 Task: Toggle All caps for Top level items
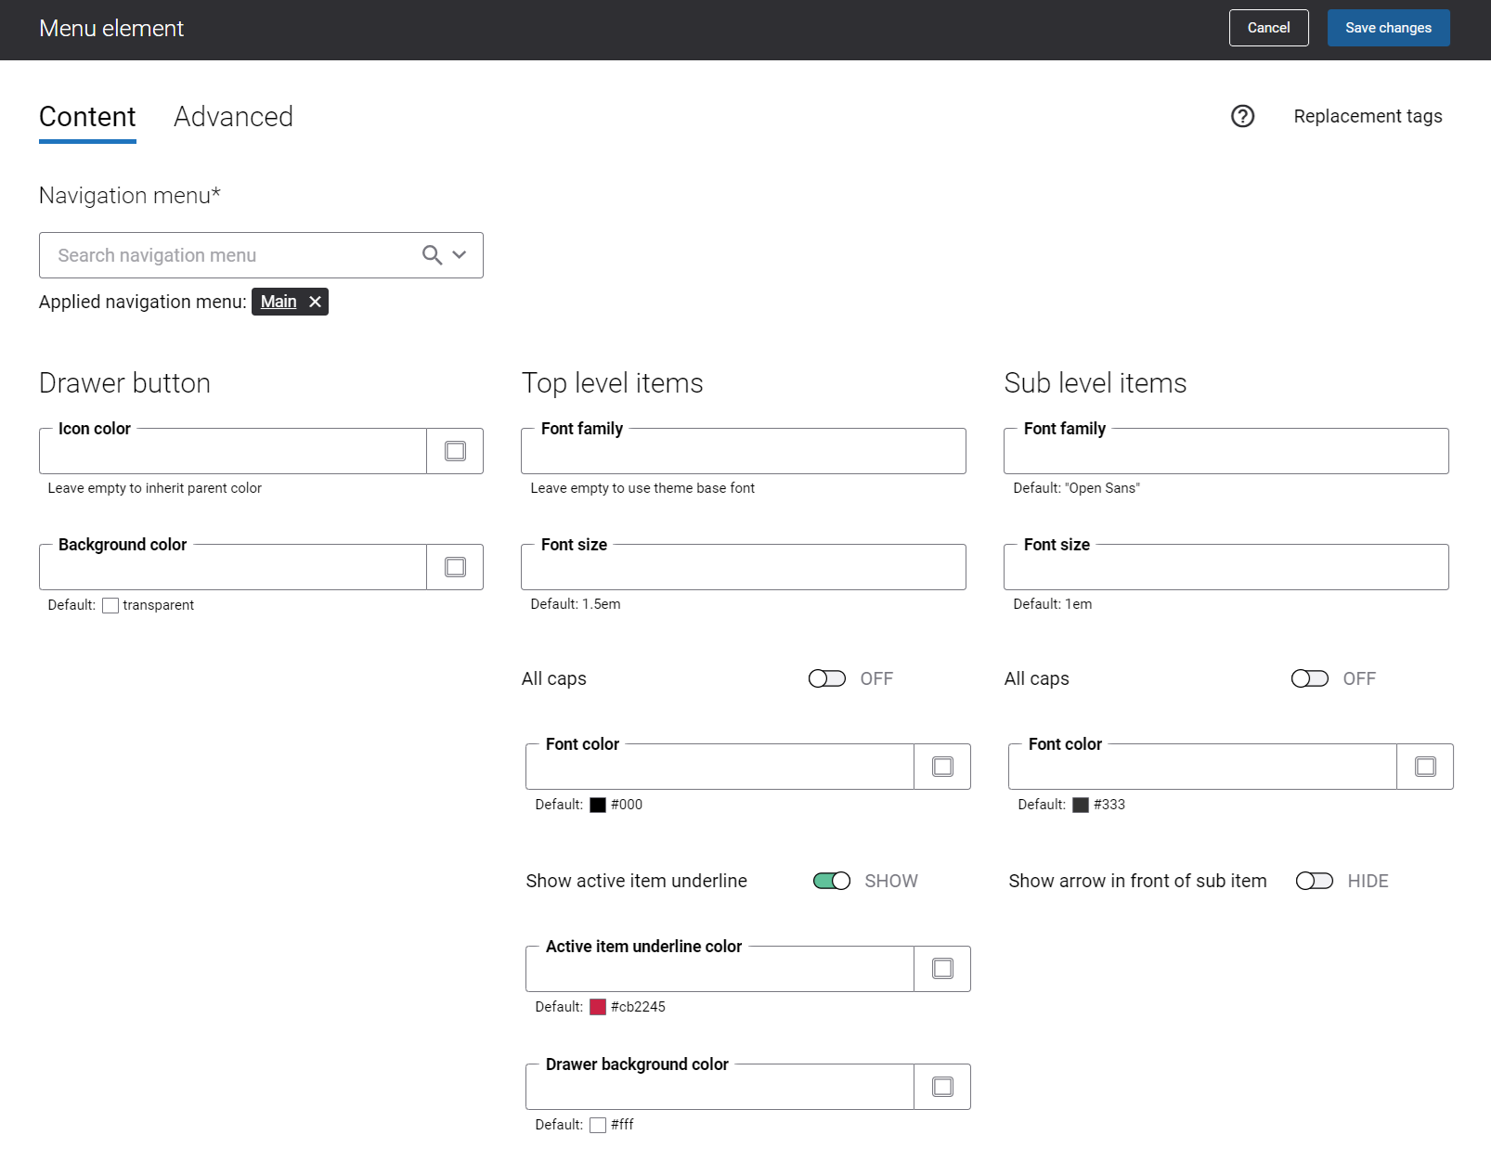click(827, 678)
